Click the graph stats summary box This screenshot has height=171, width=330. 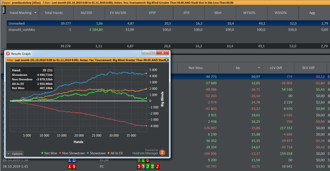pyautogui.click(x=32, y=79)
